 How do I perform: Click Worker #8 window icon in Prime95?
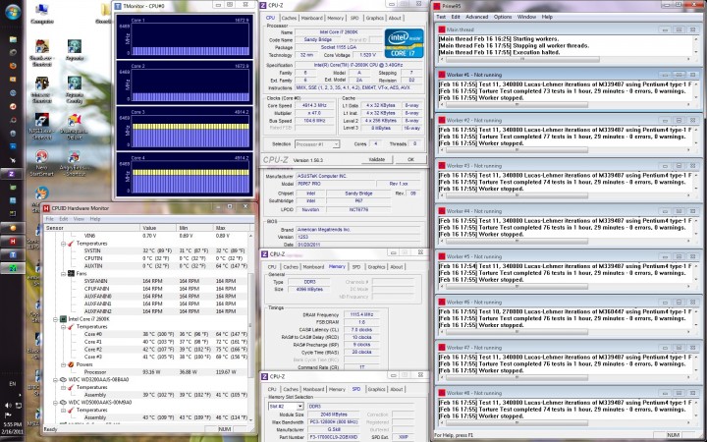click(x=442, y=393)
